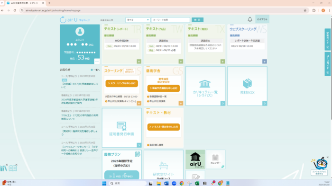Expand the スクーリング card plus button
Screen dimensions: 332x186
[139, 103]
